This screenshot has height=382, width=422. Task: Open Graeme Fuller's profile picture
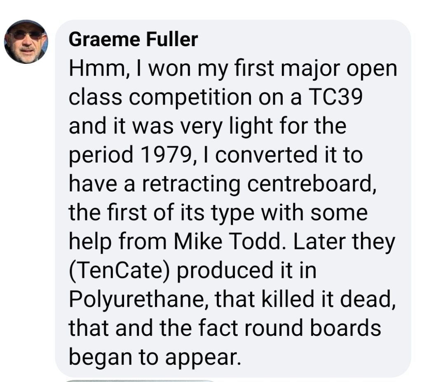pyautogui.click(x=26, y=42)
